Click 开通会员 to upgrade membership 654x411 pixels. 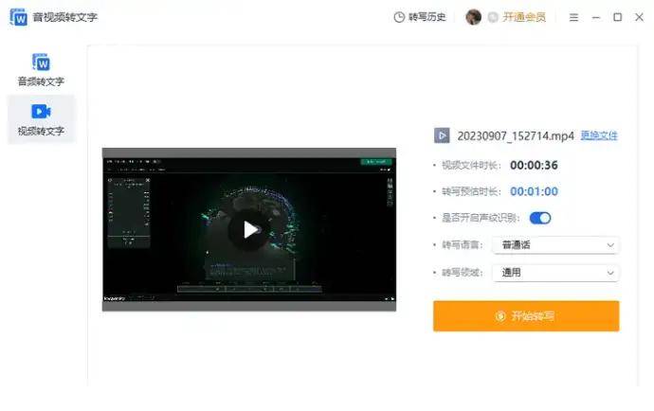click(524, 17)
